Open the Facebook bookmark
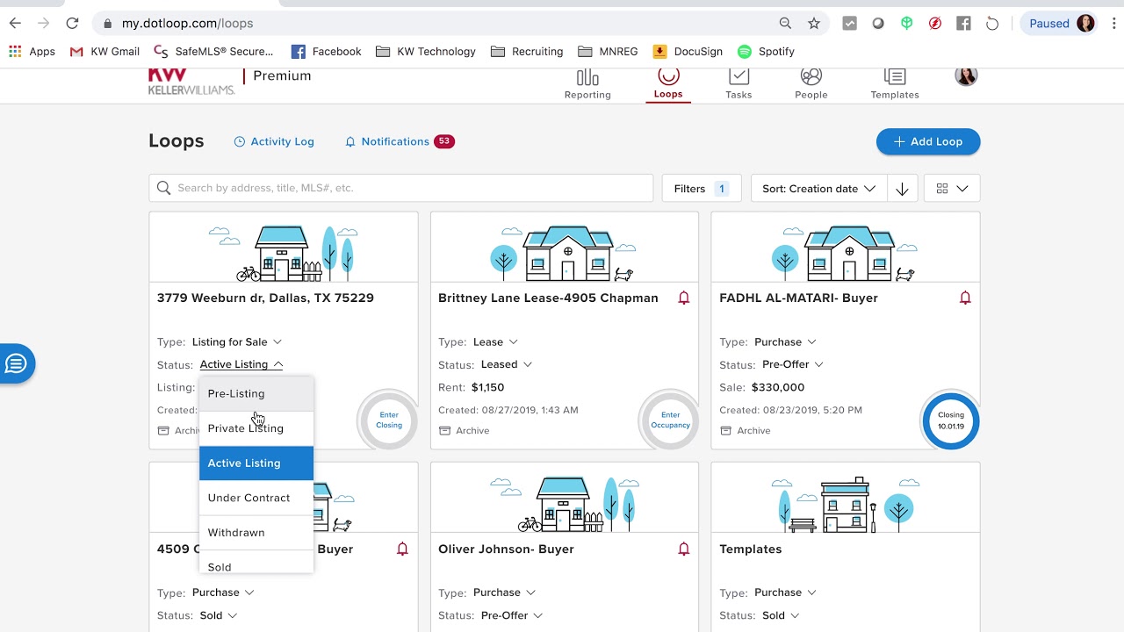Image resolution: width=1124 pixels, height=632 pixels. (326, 52)
